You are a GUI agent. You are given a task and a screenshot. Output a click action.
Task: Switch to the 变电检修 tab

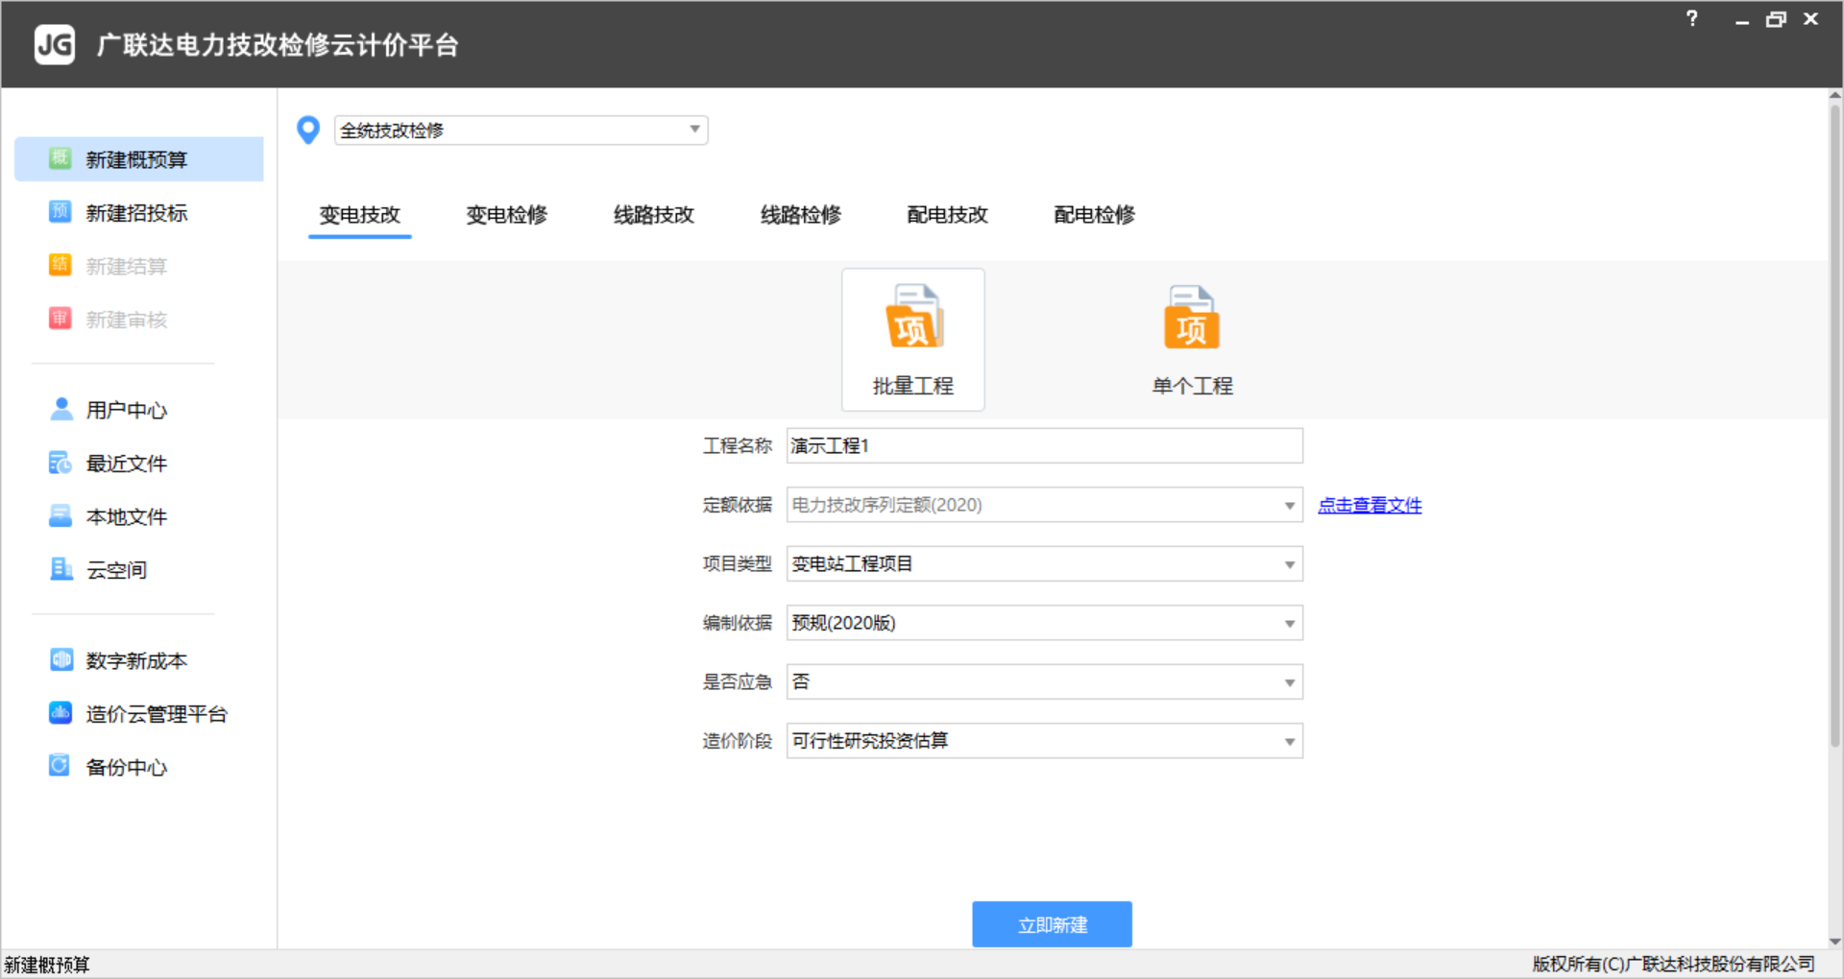tap(507, 215)
